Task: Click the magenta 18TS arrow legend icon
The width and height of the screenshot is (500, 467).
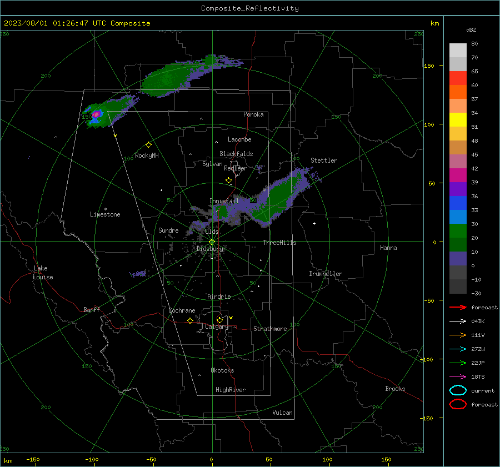Action: click(458, 377)
